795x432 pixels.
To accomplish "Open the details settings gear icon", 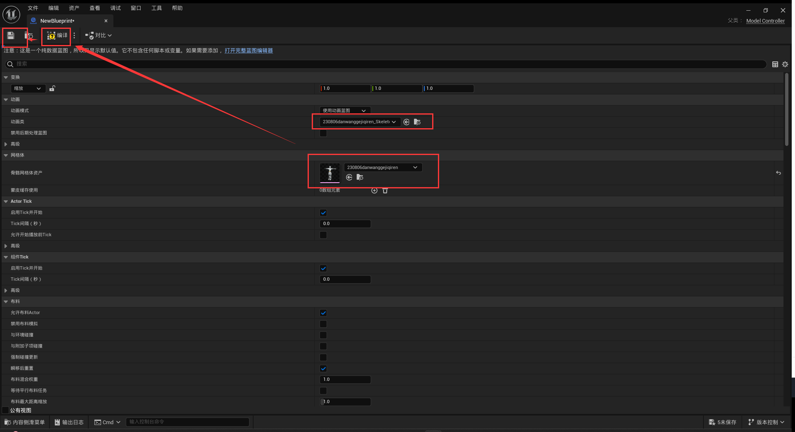I will pos(785,64).
